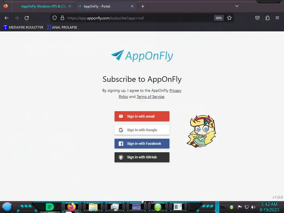This screenshot has height=213, width=284.
Task: Click the AppOnFly logo
Action: click(142, 55)
